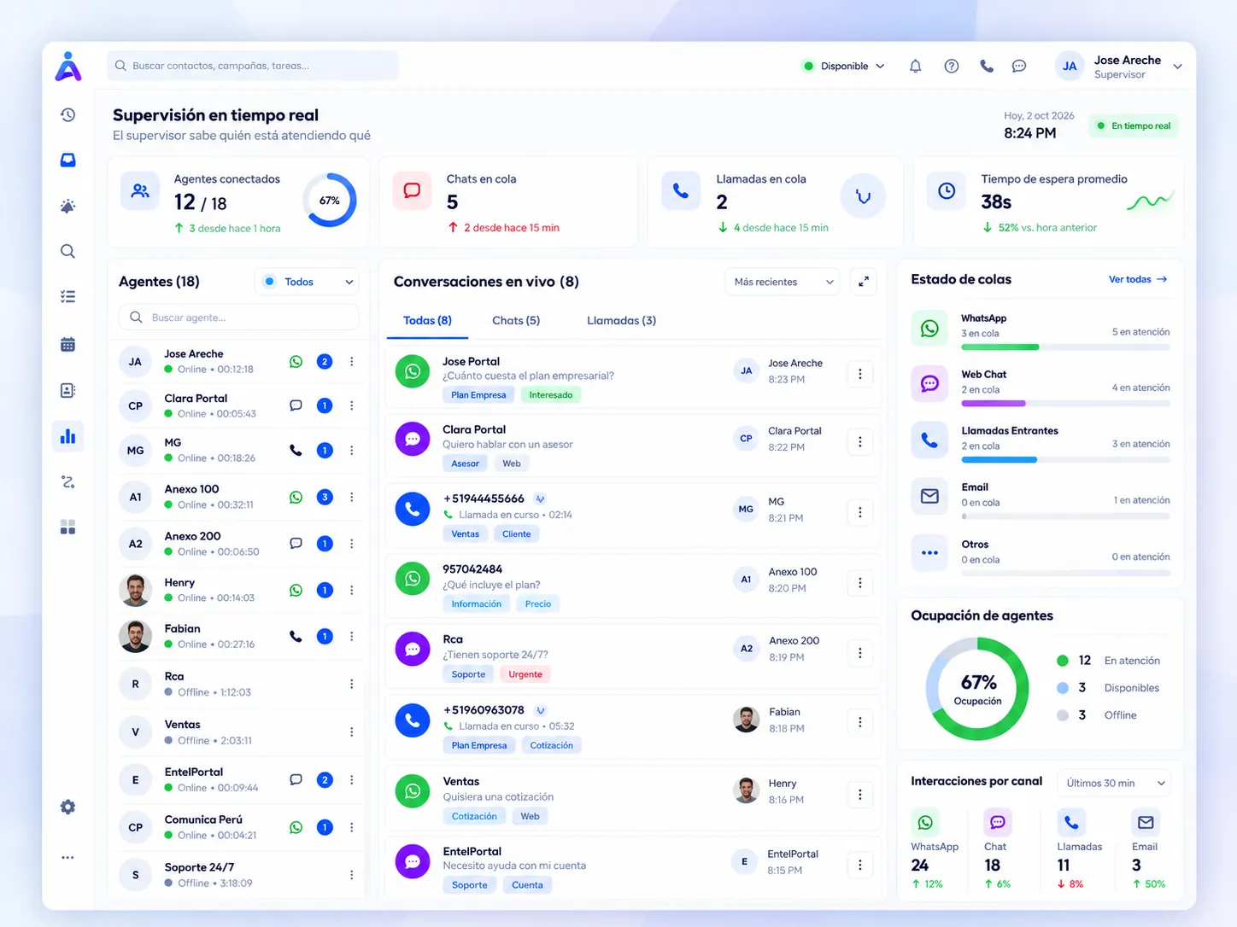This screenshot has height=927, width=1237.
Task: Click the phone icon in Fabian's agent row
Action: click(296, 636)
